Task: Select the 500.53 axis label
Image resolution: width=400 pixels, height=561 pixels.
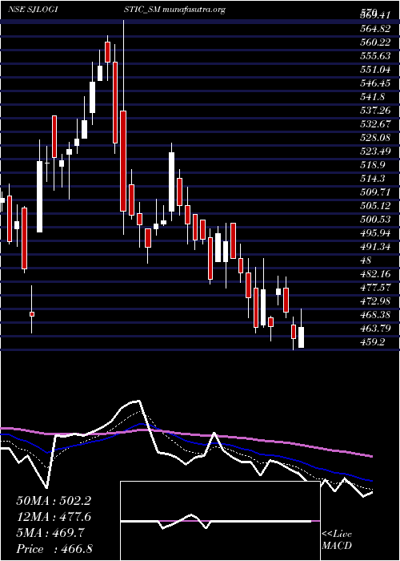Action: click(x=377, y=220)
